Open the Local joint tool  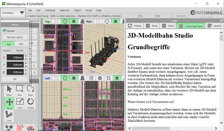point(9,116)
